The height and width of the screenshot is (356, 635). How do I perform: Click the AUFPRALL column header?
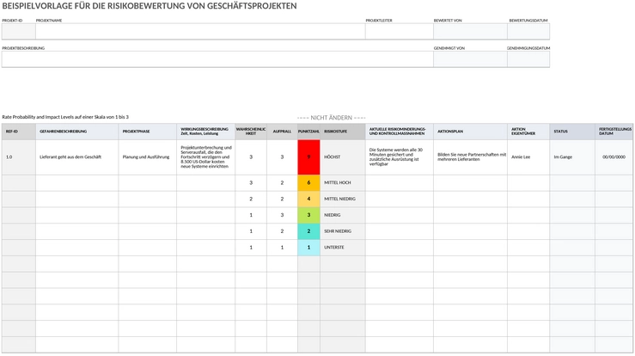[x=282, y=132]
